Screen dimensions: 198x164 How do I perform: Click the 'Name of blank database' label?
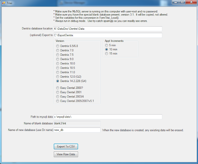pos(38,123)
